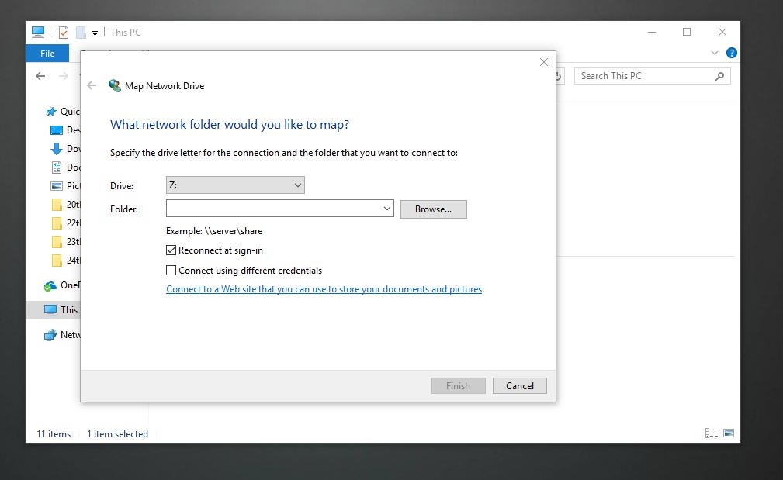Click the Properties checkmark icon in title bar
This screenshot has width=783, height=480.
pos(64,33)
